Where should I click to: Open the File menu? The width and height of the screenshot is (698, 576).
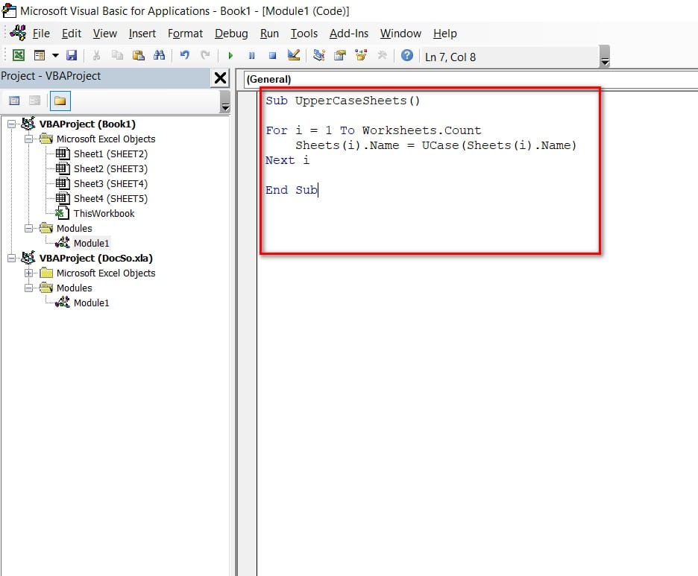pyautogui.click(x=41, y=34)
